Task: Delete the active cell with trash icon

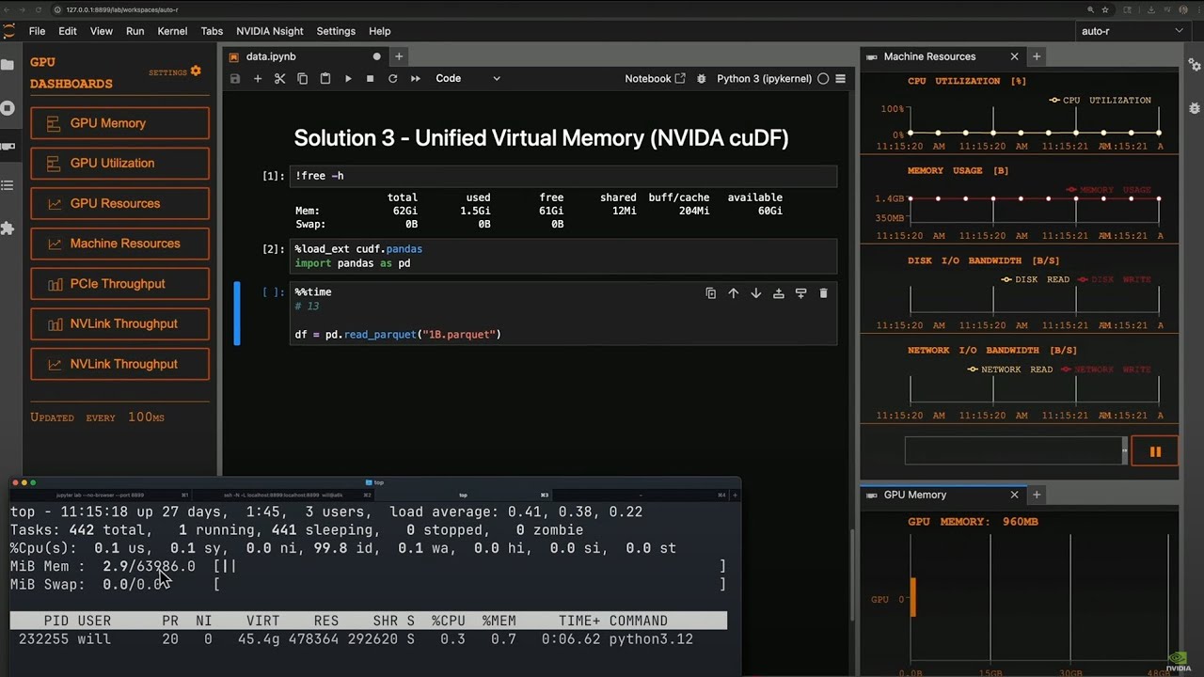Action: [824, 293]
